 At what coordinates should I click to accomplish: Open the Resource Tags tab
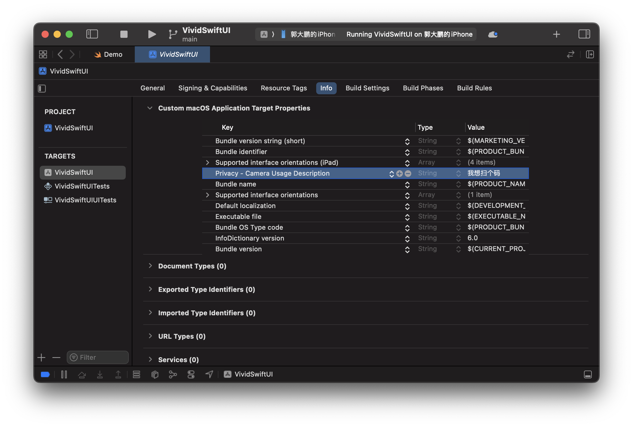point(284,88)
